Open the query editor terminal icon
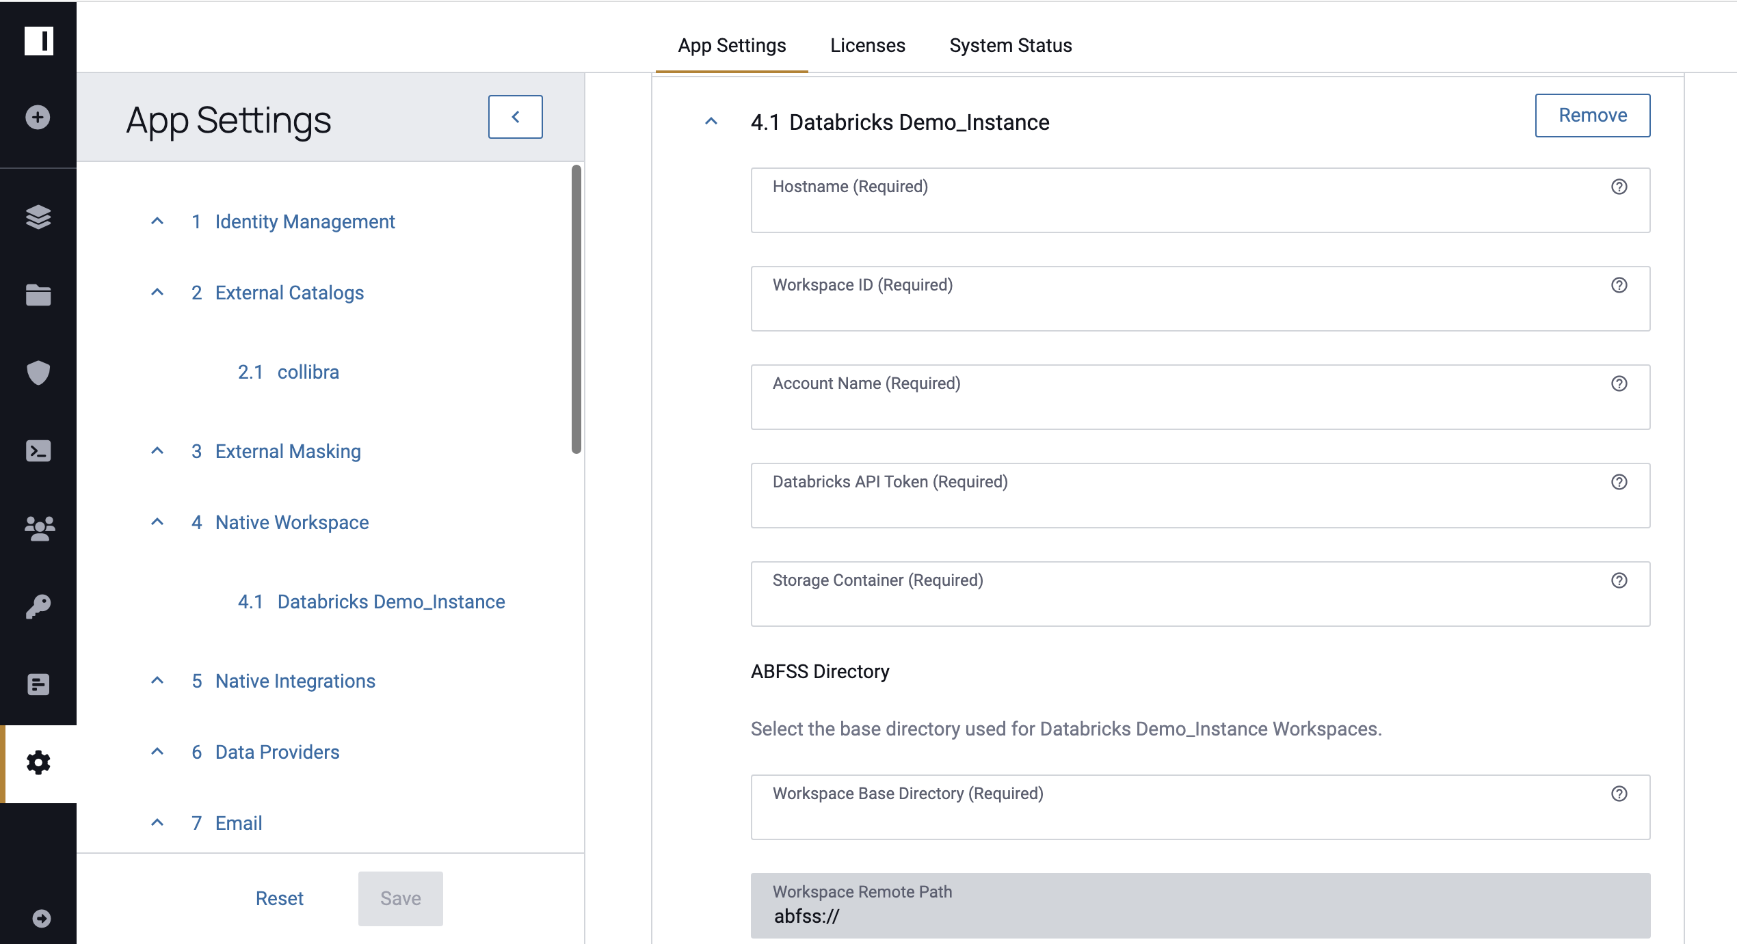 (38, 450)
